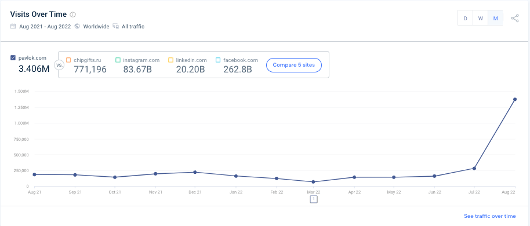
Task: Click the devices icon before All traffic
Action: pos(115,26)
